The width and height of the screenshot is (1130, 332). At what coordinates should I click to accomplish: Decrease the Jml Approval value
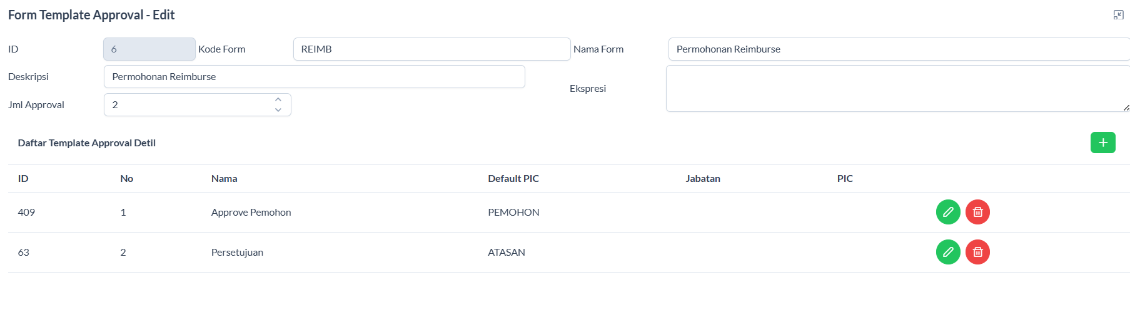click(278, 110)
